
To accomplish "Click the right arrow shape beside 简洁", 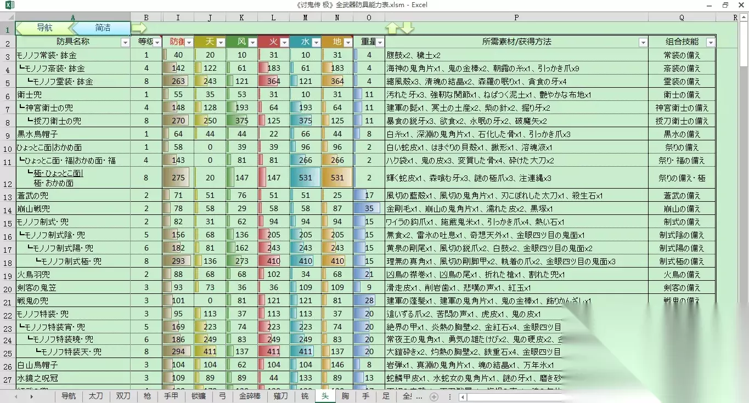I will 139,27.
